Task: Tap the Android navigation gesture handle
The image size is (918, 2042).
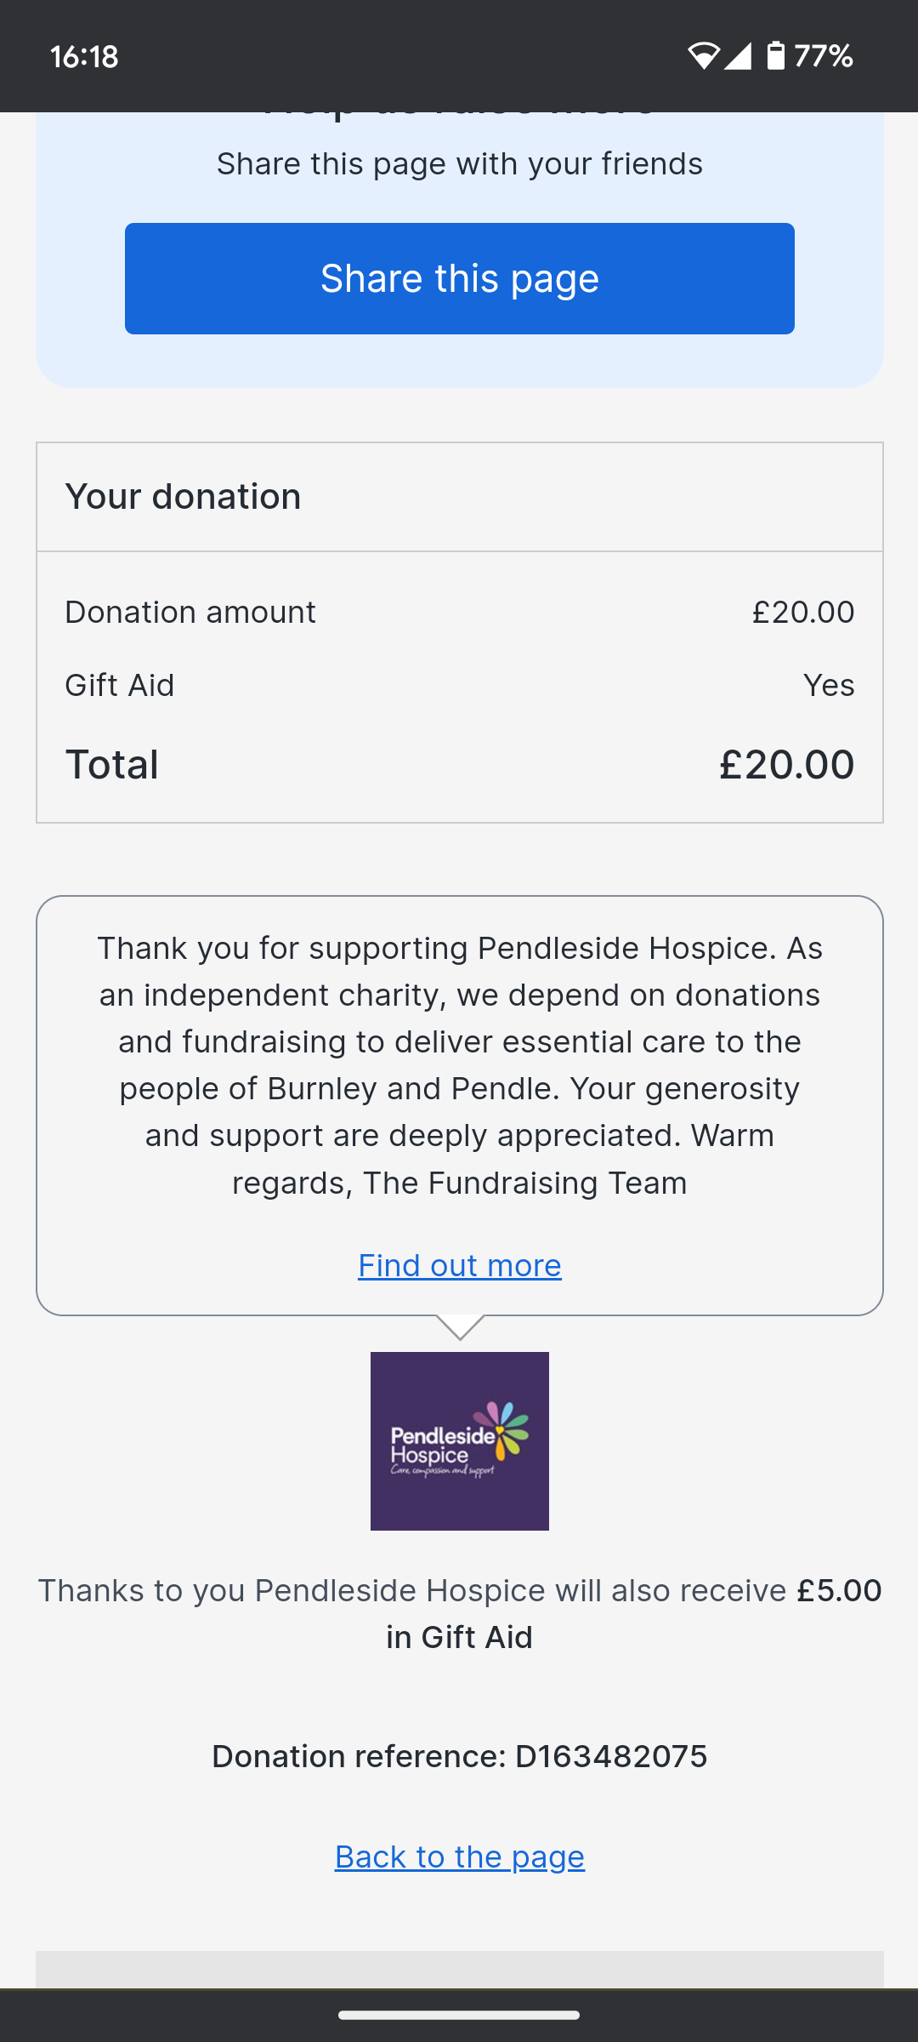Action: click(x=459, y=2015)
